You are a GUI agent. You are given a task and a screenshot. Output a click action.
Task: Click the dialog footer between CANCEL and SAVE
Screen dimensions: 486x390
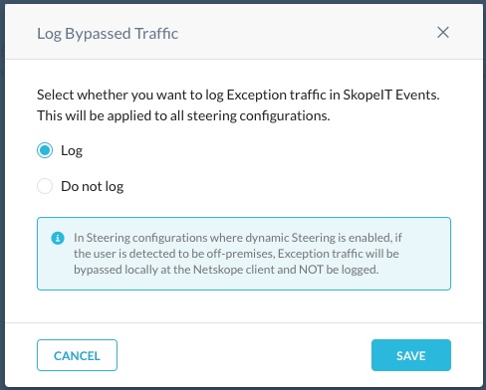(244, 355)
